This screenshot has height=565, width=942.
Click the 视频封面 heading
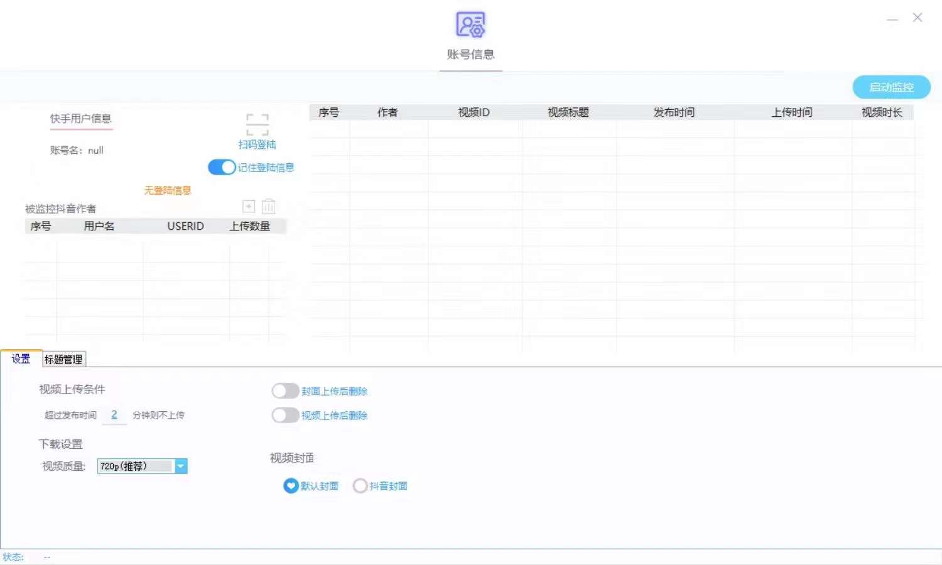292,458
